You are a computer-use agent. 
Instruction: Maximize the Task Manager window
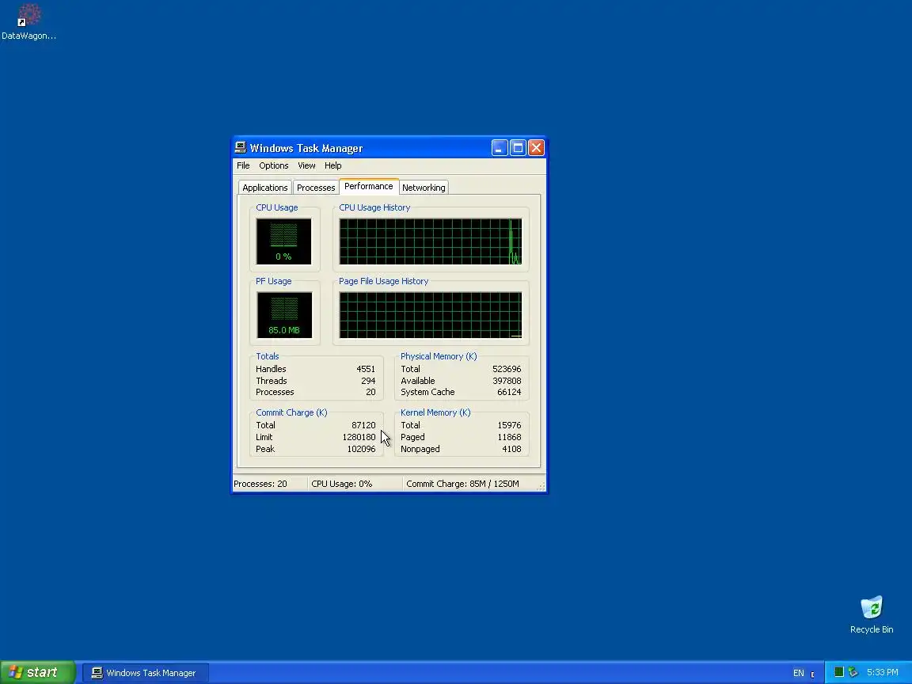click(x=518, y=148)
